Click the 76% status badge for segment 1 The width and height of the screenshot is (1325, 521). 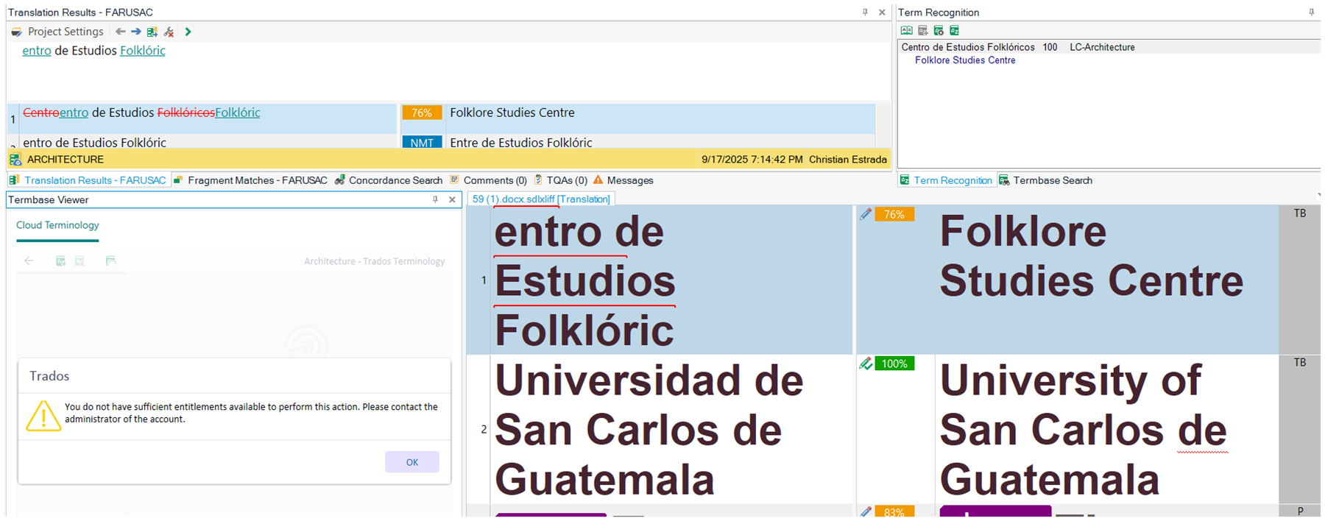pos(894,214)
